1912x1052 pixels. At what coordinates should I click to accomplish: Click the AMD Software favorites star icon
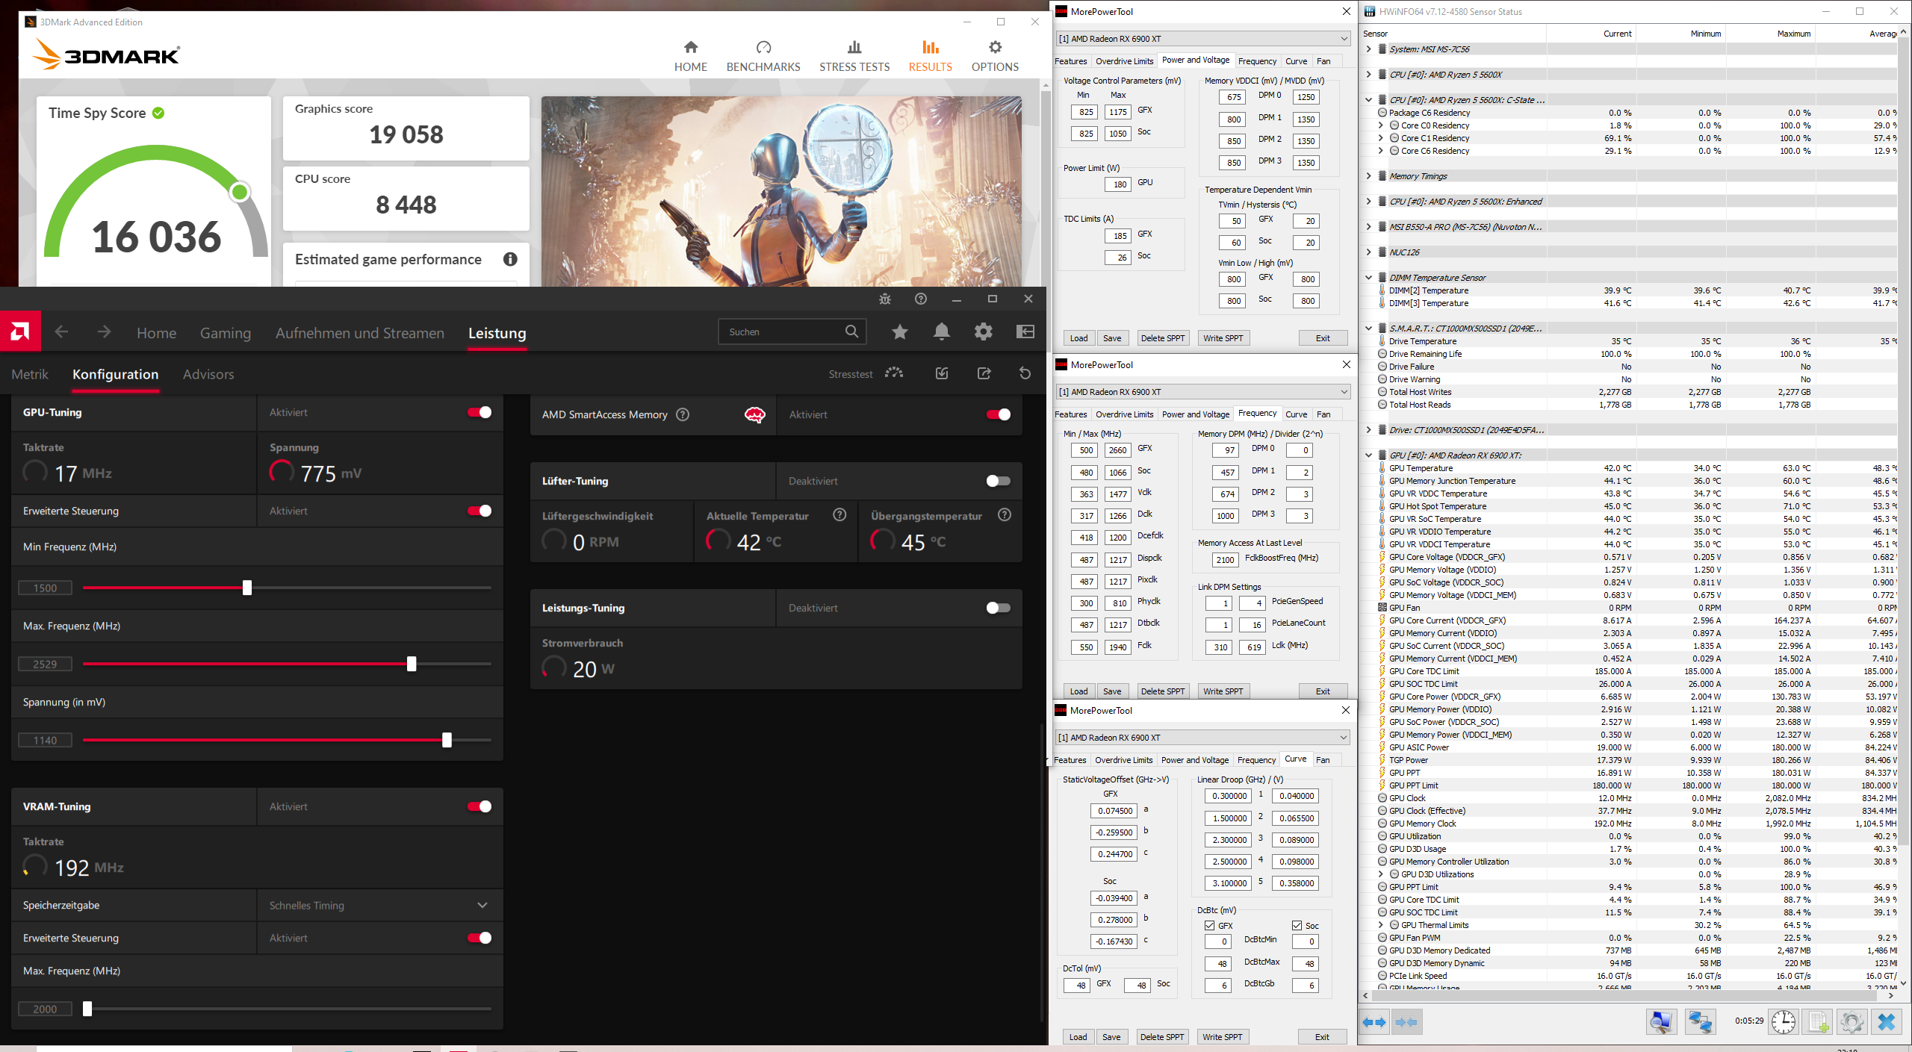point(899,332)
